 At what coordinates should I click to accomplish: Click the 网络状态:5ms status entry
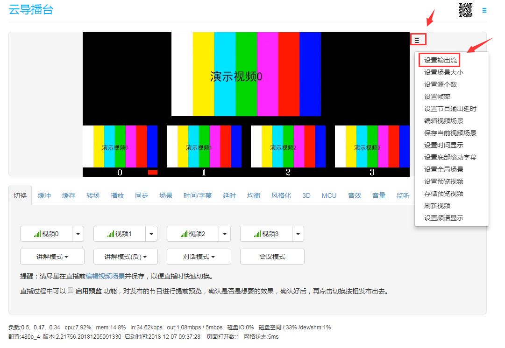tap(261, 337)
